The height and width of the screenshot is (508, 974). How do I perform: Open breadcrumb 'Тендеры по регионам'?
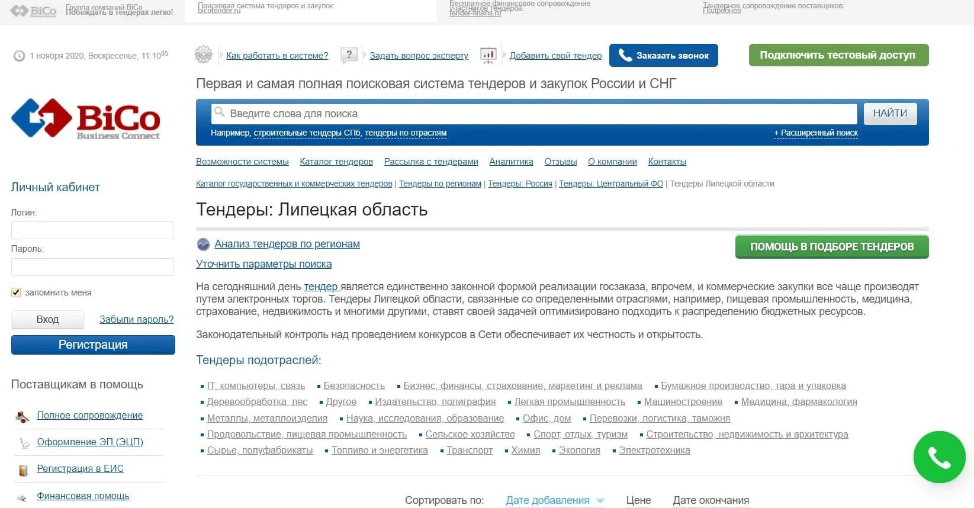pos(440,184)
